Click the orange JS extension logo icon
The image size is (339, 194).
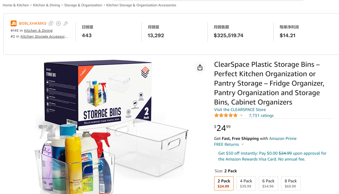pos(13,24)
